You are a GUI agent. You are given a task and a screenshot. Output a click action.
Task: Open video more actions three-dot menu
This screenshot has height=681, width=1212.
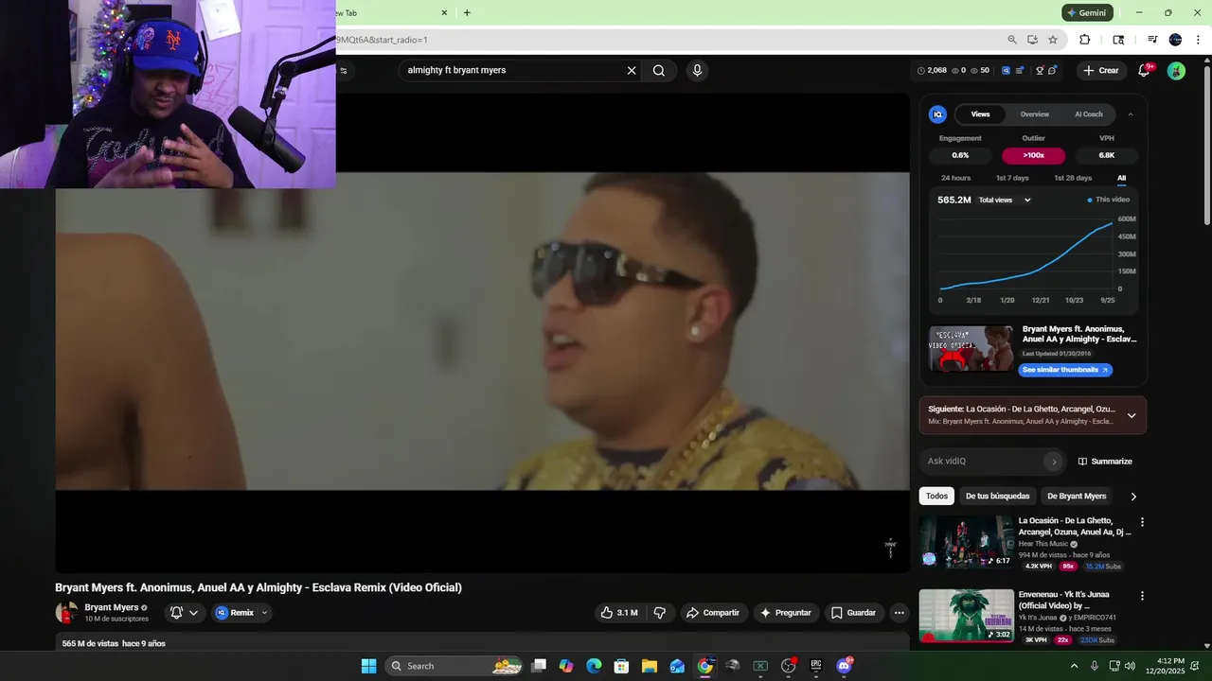coord(899,613)
